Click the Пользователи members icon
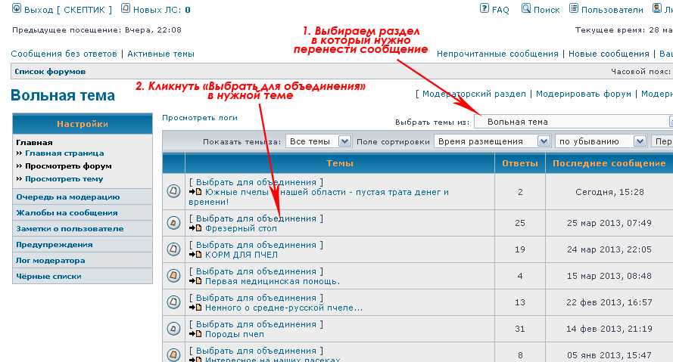673x362 pixels. (x=574, y=9)
